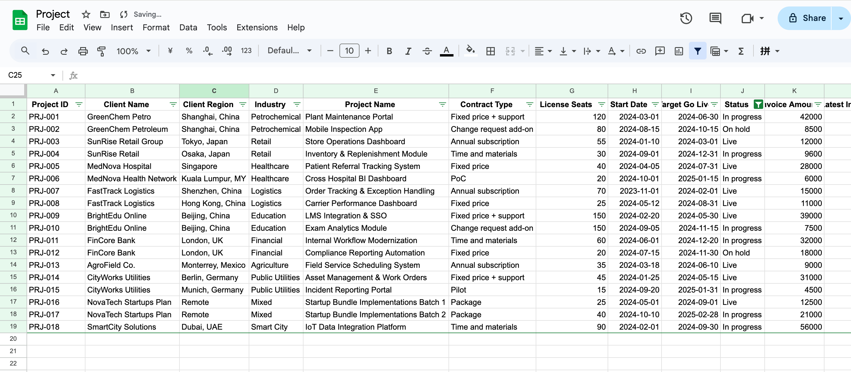
Task: Toggle bold formatting
Action: 389,51
